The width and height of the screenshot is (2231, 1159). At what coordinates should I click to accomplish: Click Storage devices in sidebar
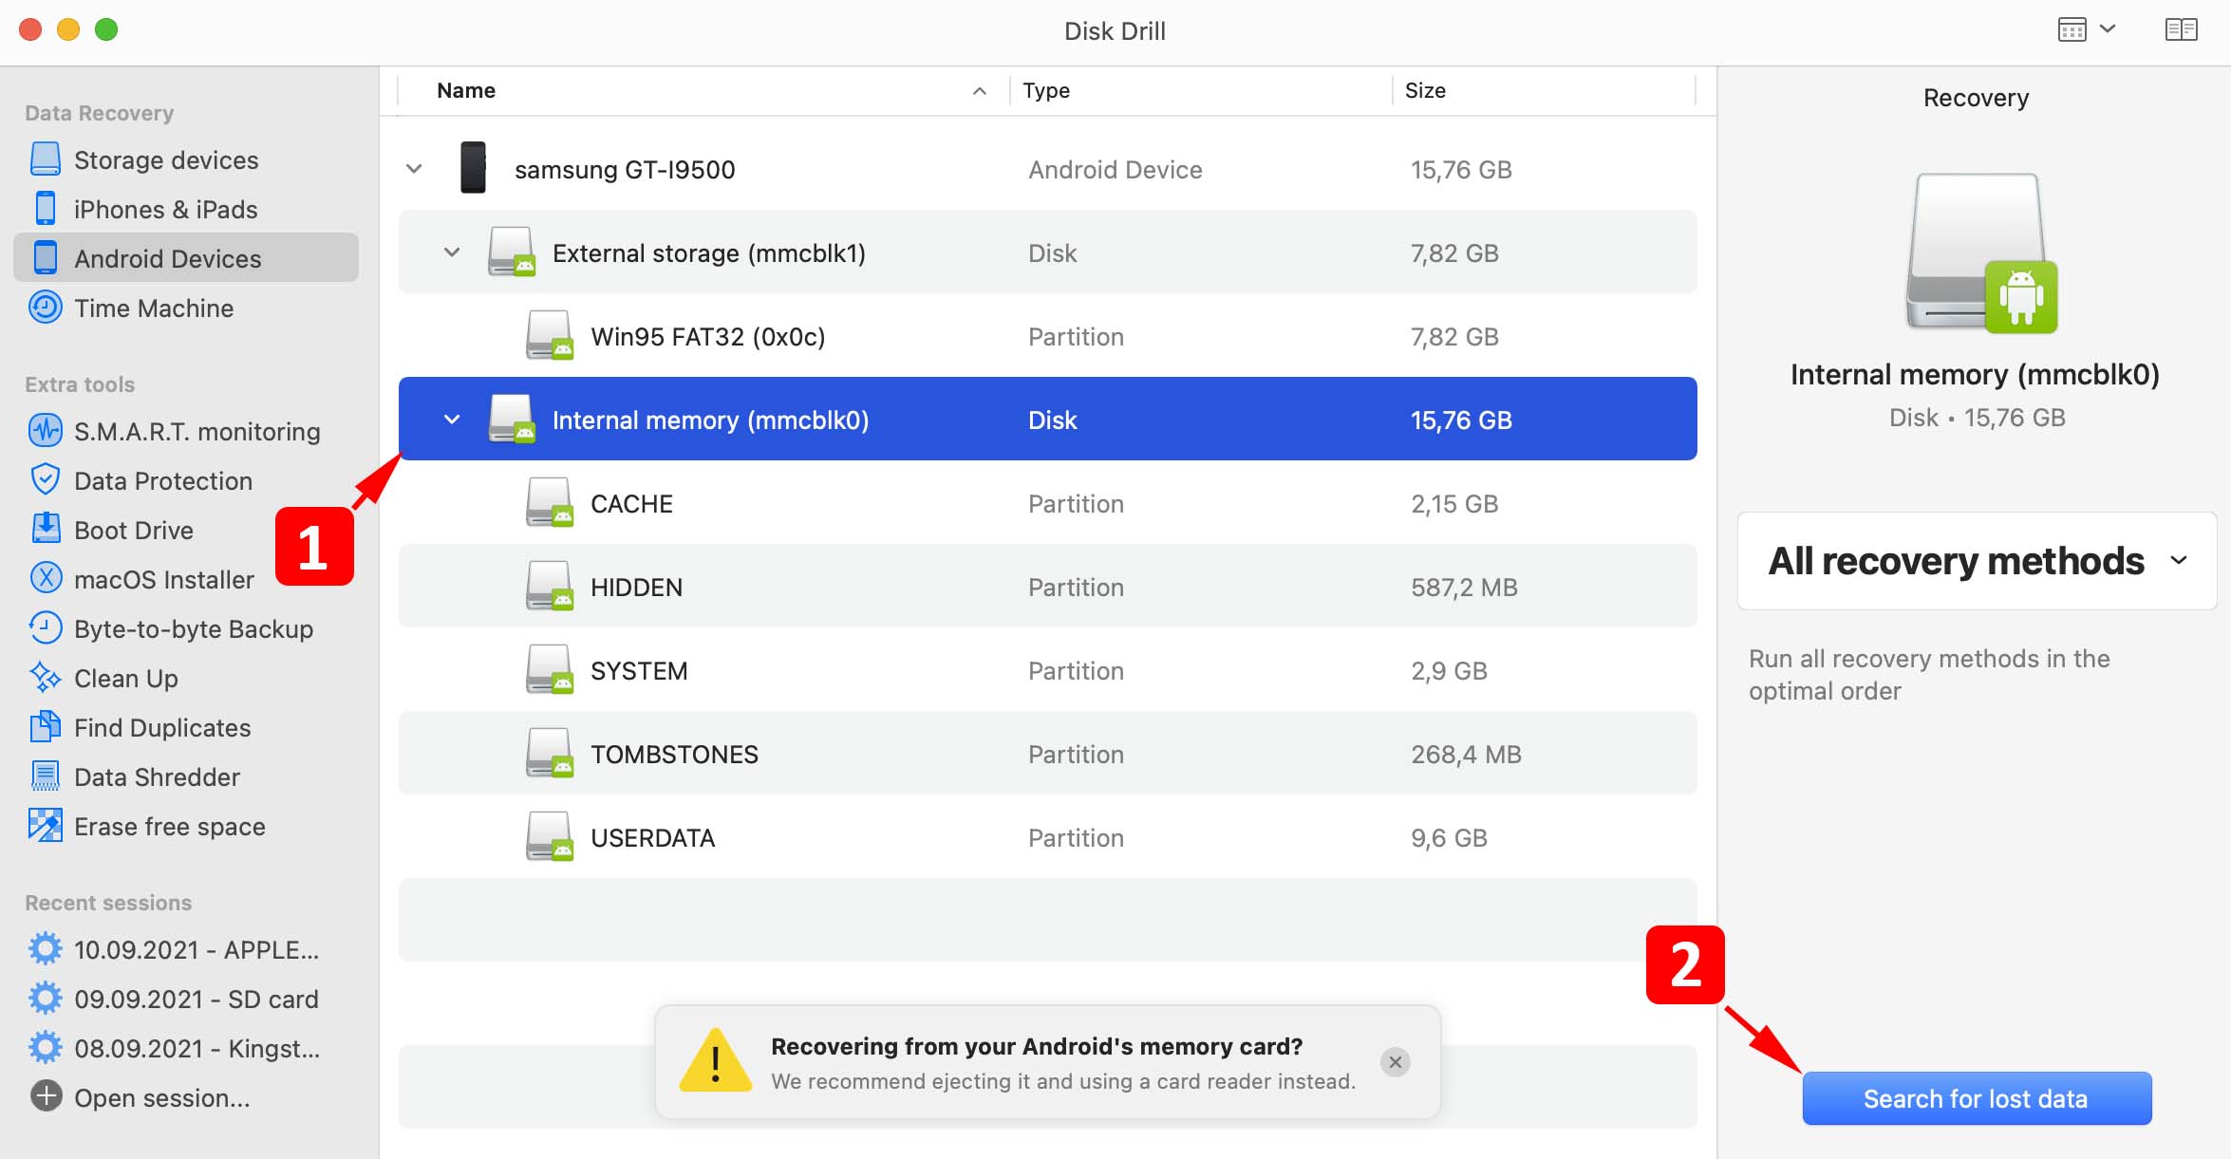167,159
